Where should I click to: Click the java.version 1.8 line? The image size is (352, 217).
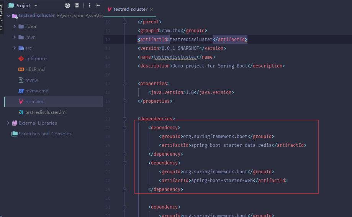pyautogui.click(x=191, y=92)
